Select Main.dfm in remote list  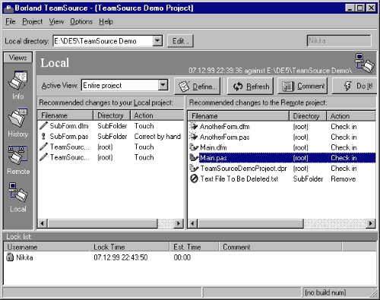click(214, 147)
